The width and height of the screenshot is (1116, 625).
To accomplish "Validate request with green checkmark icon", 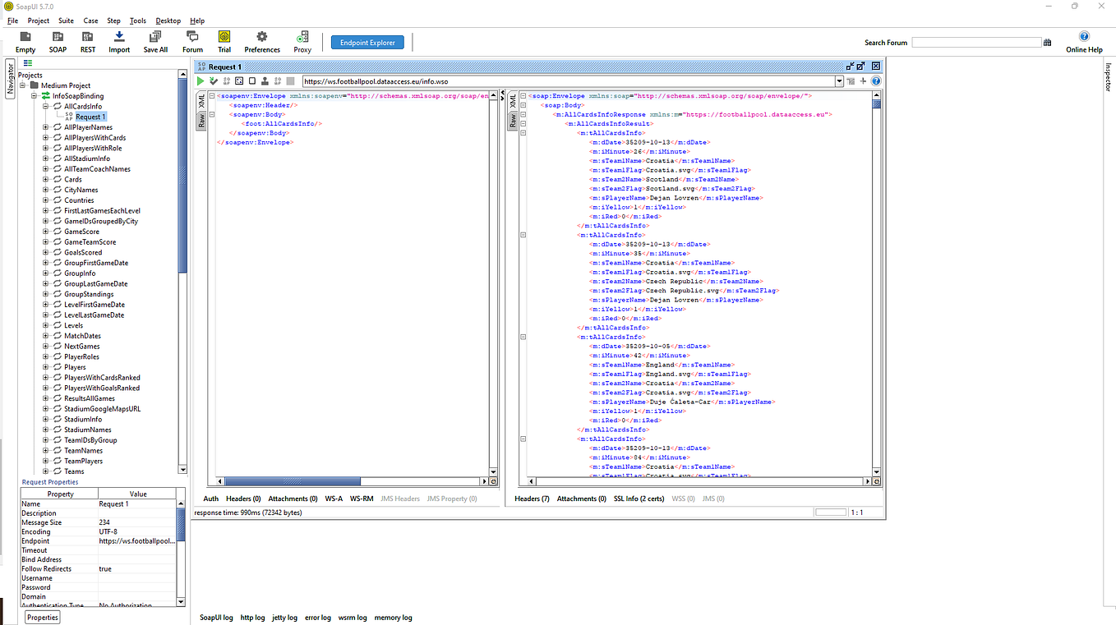I will click(214, 80).
